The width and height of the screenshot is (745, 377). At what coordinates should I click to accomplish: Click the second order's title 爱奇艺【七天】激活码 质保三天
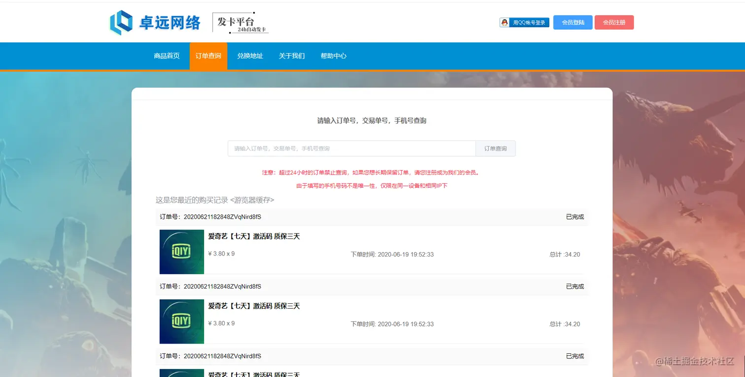click(254, 306)
